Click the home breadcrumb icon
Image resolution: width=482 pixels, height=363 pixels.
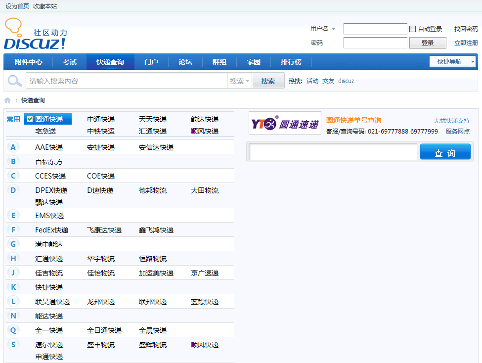tap(7, 100)
